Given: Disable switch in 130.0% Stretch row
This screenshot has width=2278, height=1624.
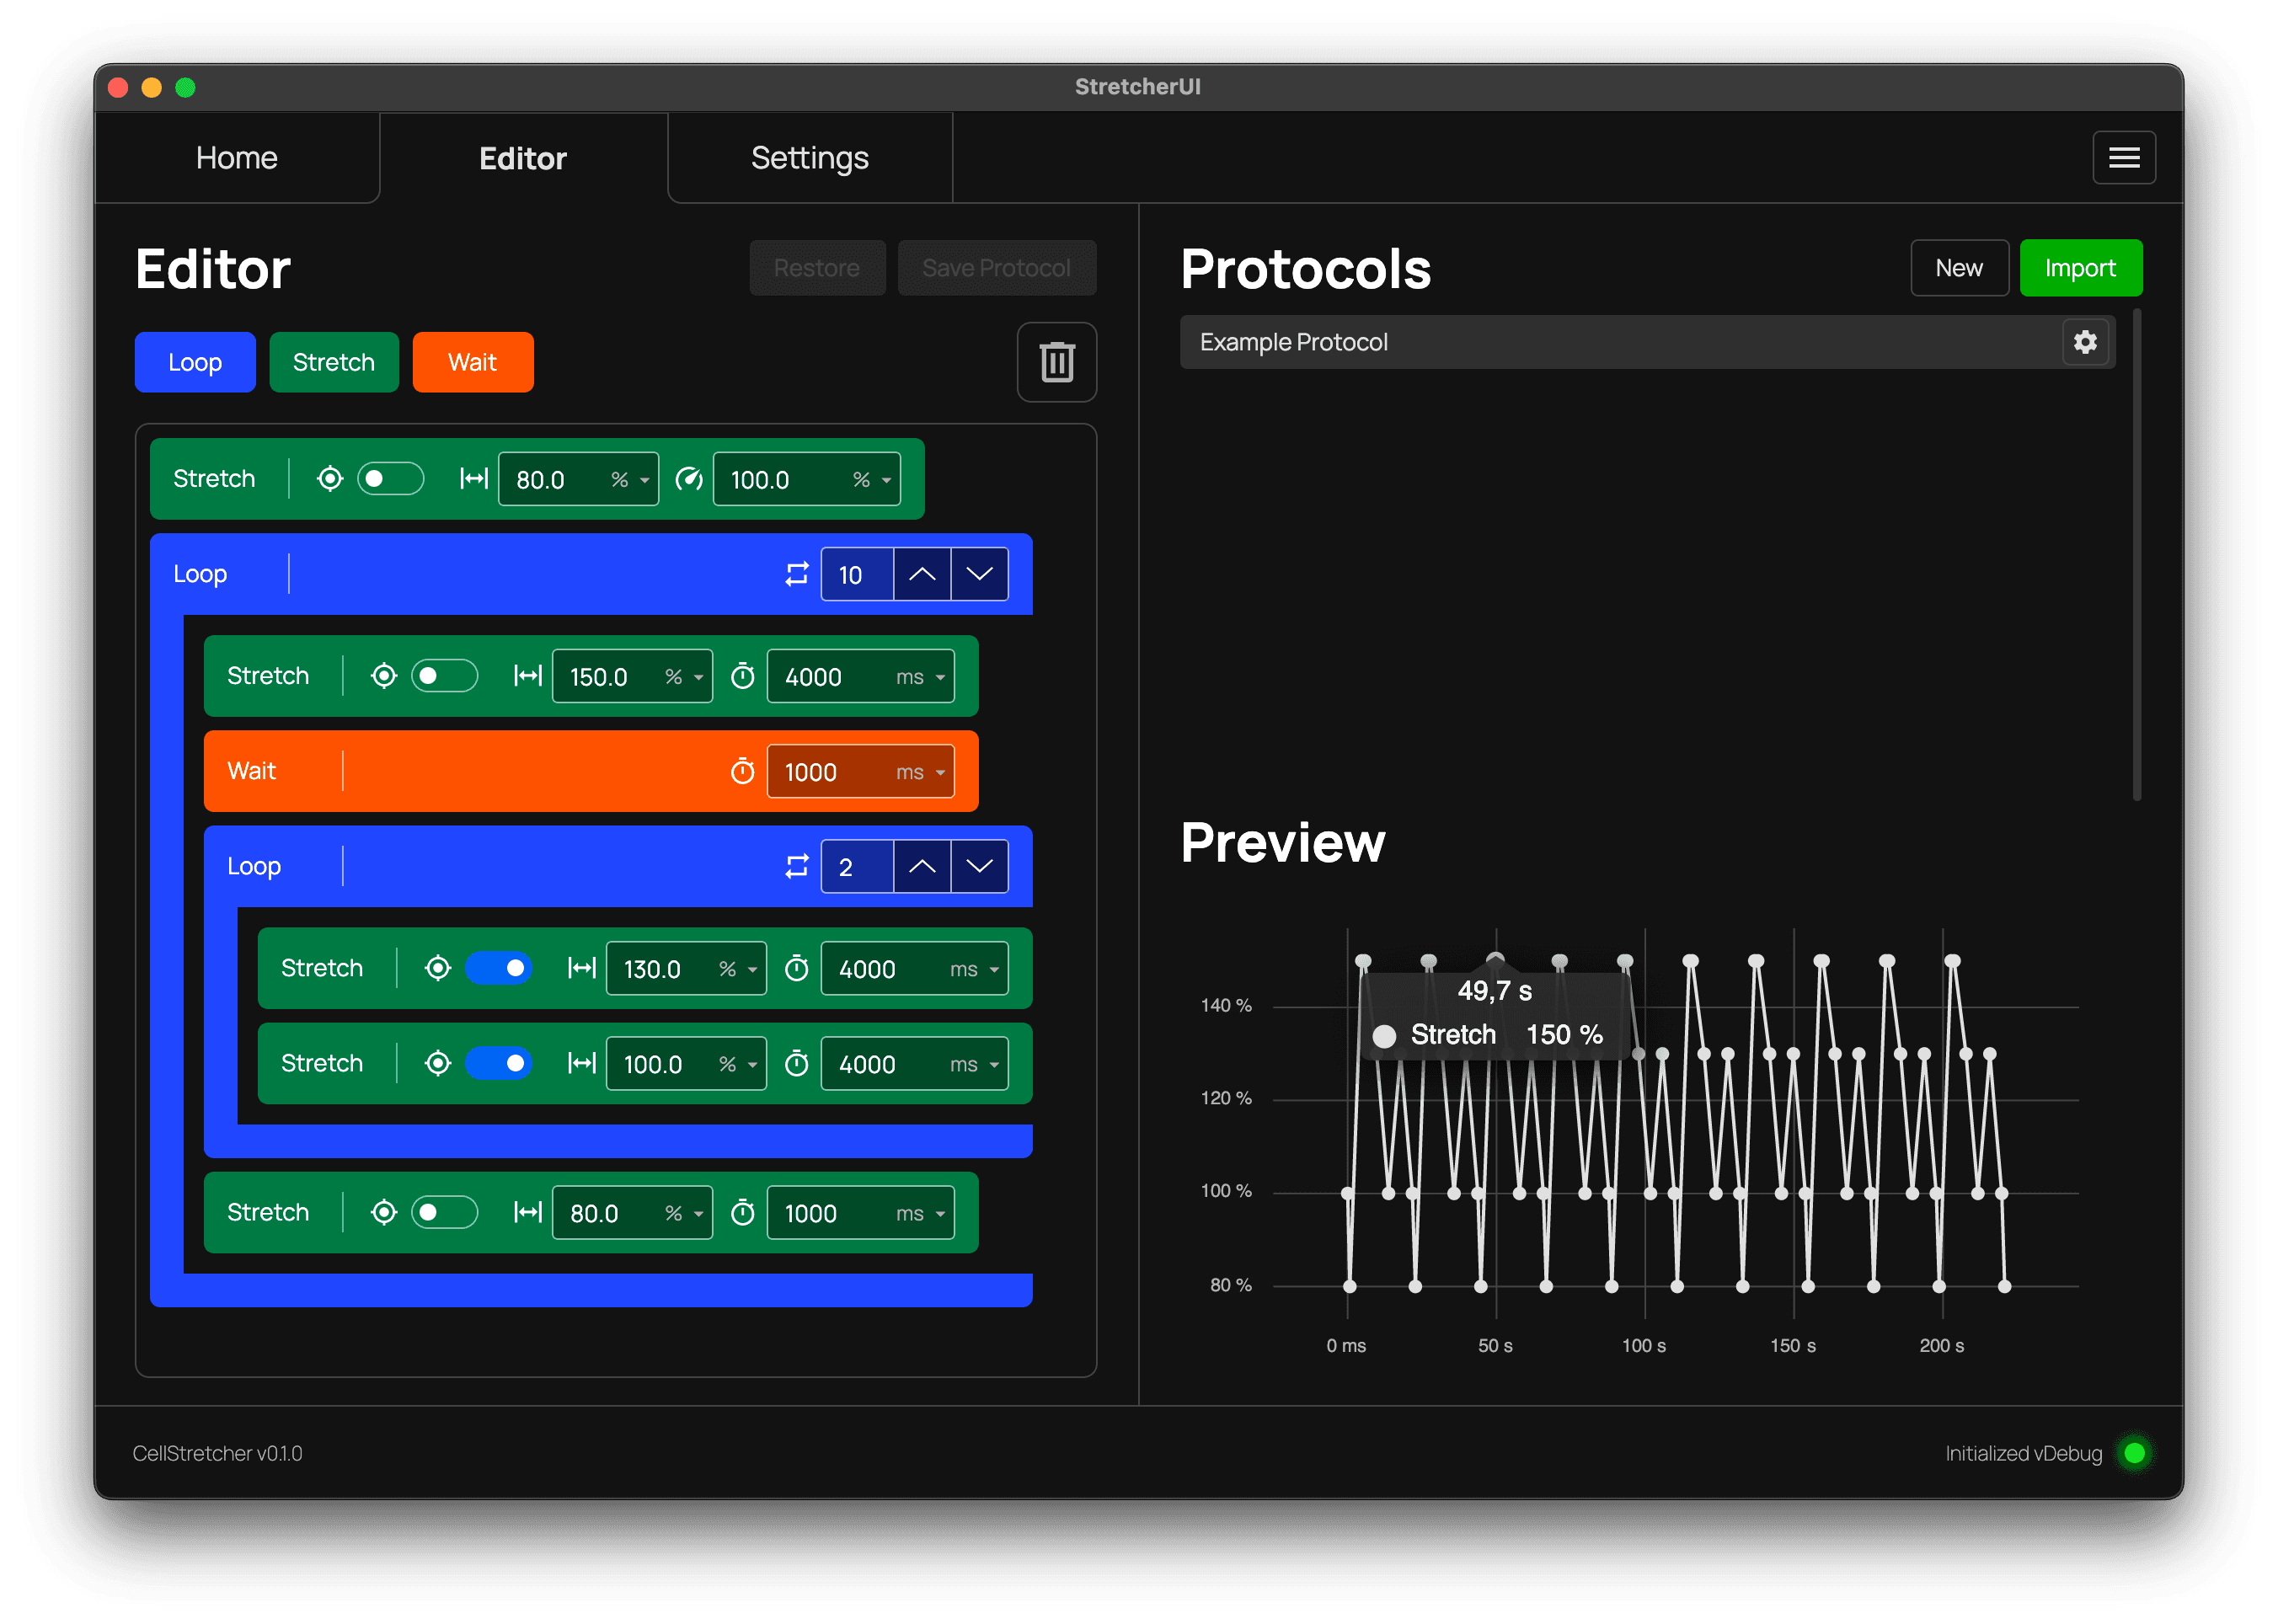Looking at the screenshot, I should point(498,968).
